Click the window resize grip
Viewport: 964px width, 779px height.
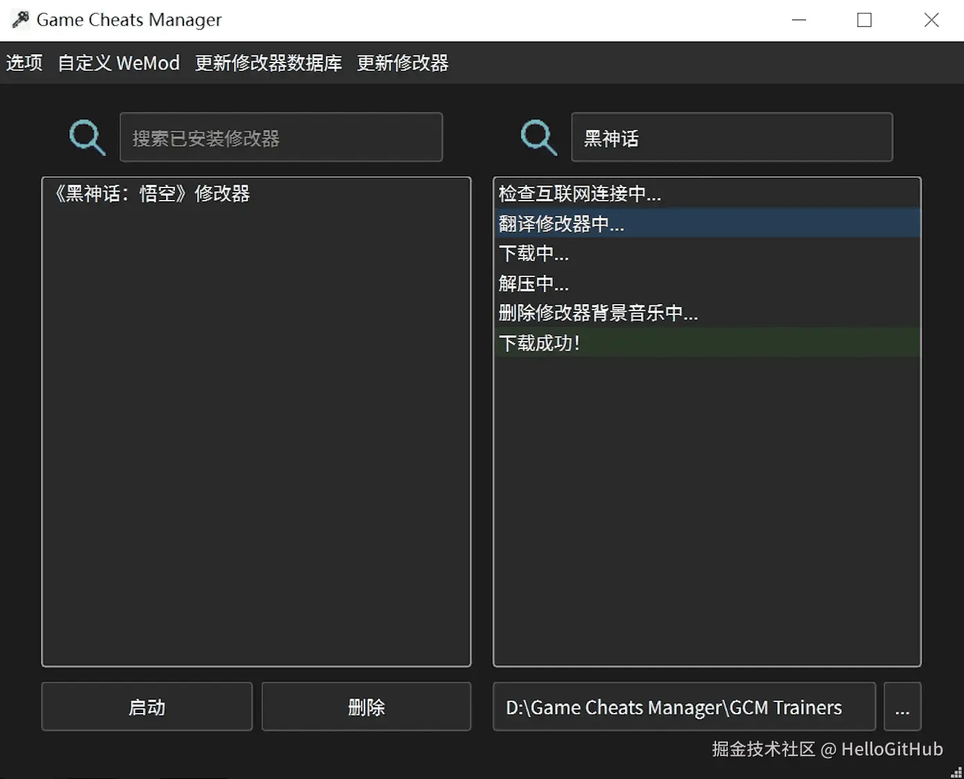point(957,772)
